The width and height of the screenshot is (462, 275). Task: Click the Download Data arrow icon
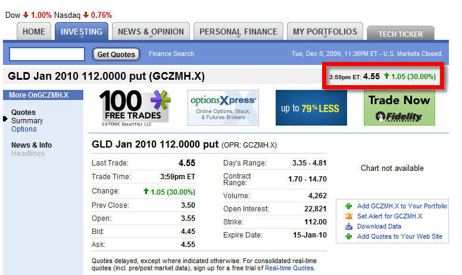[x=348, y=226]
